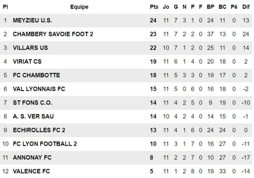Image resolution: width=254 pixels, height=178 pixels.
Task: Select VAL LYONNAIS FC team name
Action: click(x=39, y=89)
